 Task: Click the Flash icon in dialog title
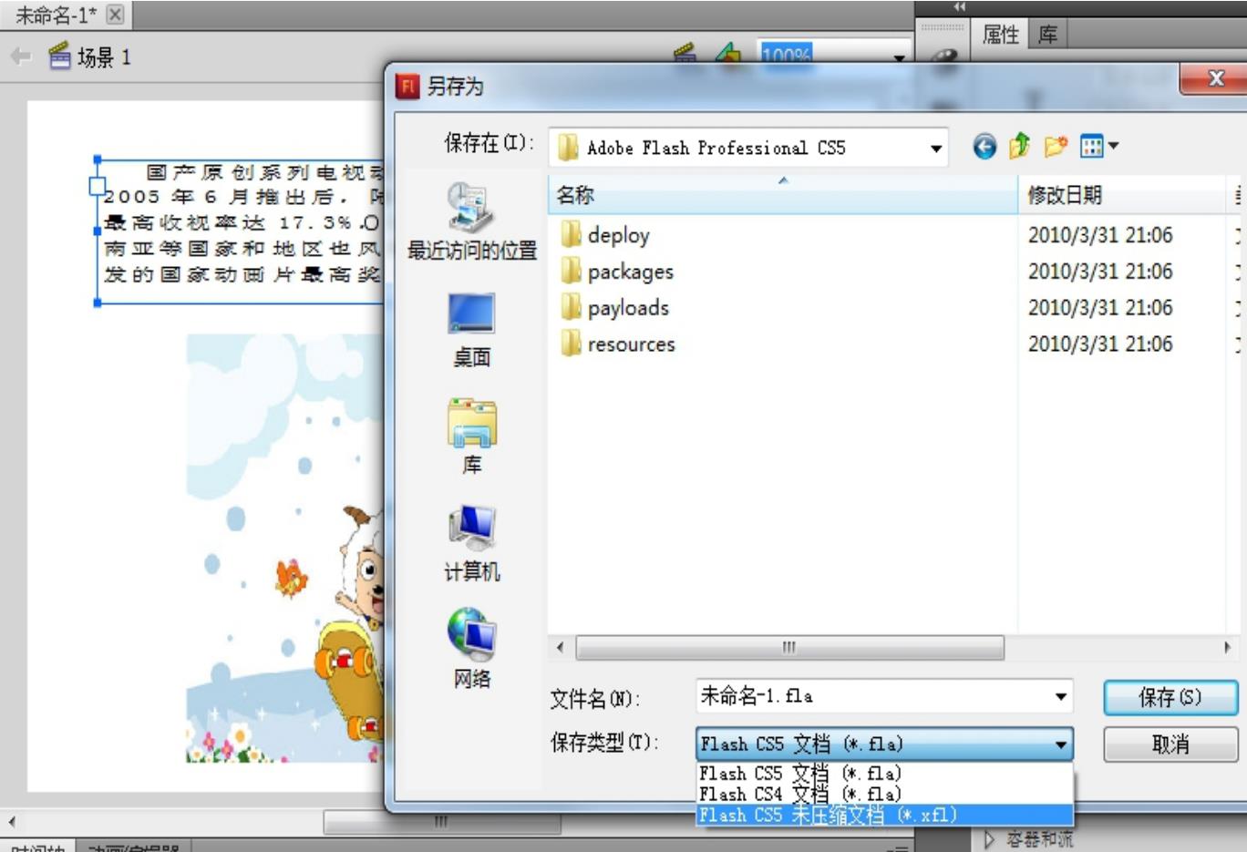[x=407, y=87]
